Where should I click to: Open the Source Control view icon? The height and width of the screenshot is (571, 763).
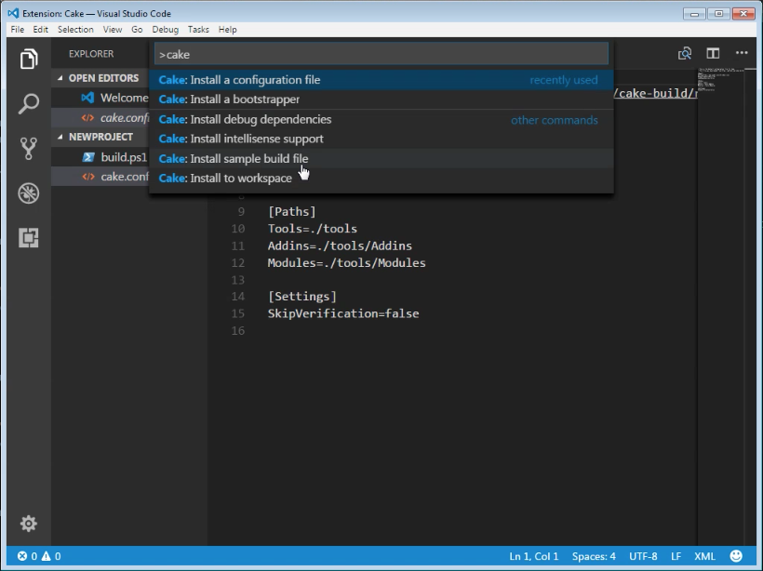(x=29, y=149)
